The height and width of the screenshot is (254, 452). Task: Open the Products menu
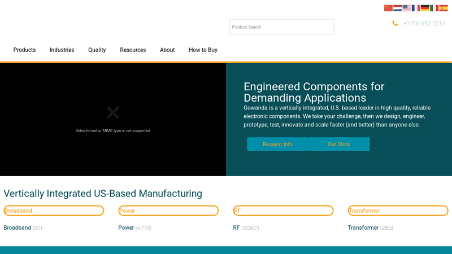pos(24,50)
